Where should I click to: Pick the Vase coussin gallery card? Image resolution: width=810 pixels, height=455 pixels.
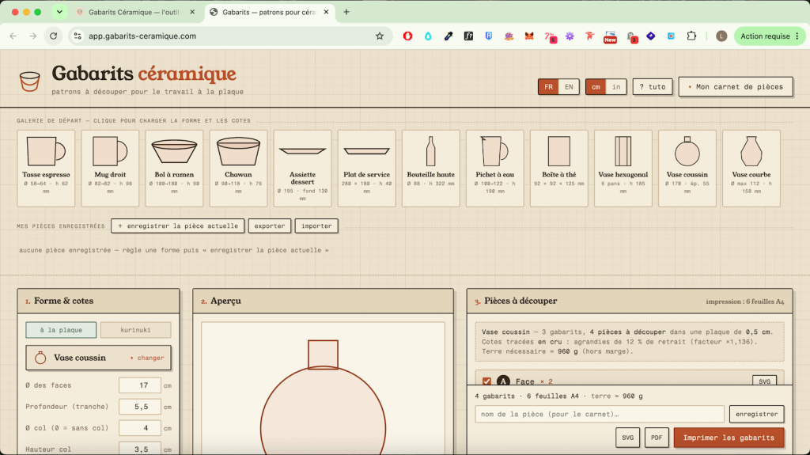[x=687, y=168]
